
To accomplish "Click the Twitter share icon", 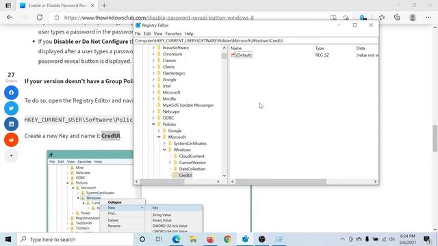I will [11, 108].
